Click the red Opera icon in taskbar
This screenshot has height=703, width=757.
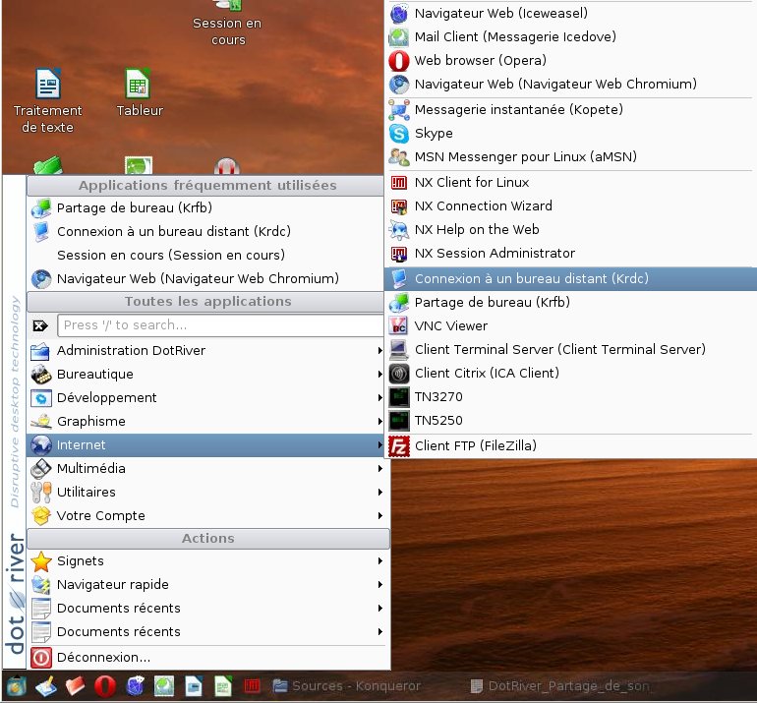(x=105, y=685)
